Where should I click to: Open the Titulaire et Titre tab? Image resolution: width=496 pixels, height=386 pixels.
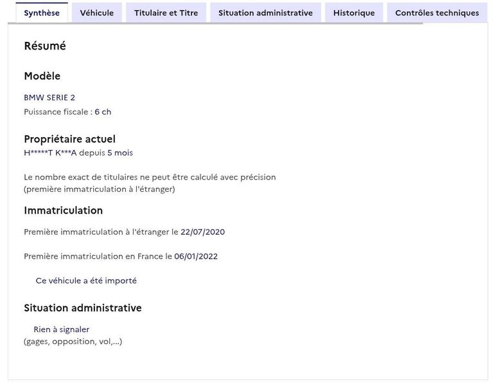pos(166,13)
